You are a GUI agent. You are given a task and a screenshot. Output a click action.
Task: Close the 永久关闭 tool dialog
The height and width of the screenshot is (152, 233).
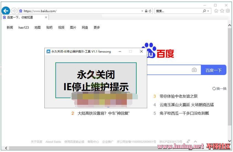coord(141,52)
